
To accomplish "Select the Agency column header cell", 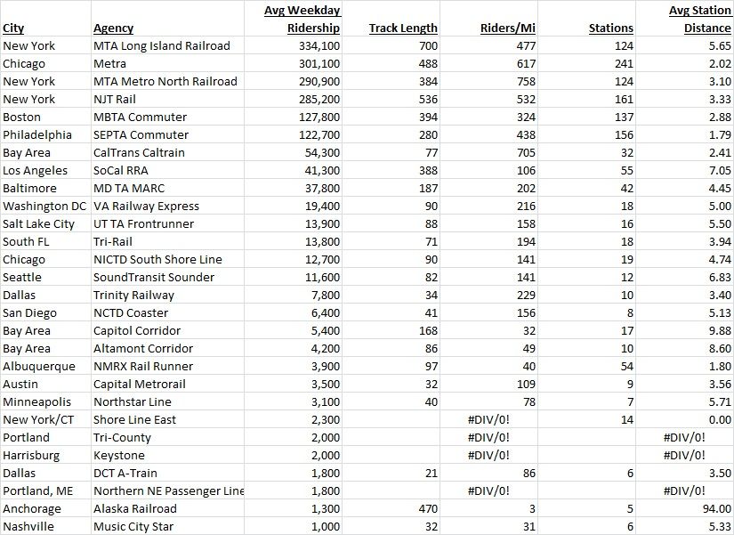I will 114,28.
